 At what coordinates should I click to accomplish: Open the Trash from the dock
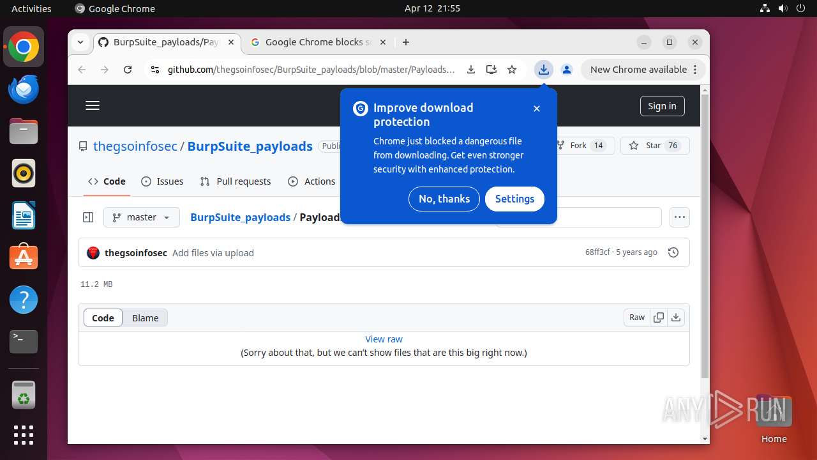click(24, 395)
